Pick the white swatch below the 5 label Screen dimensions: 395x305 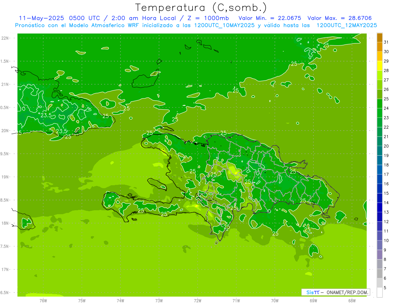[380, 292]
